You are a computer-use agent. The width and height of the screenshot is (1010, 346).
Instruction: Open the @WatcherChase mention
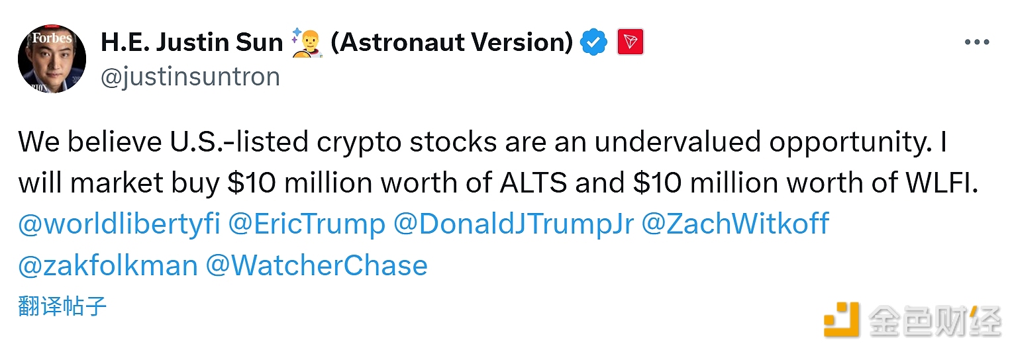(317, 265)
